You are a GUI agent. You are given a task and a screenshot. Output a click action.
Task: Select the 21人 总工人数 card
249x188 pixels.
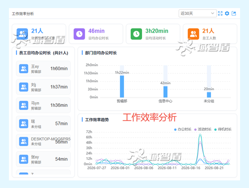(x=210, y=34)
